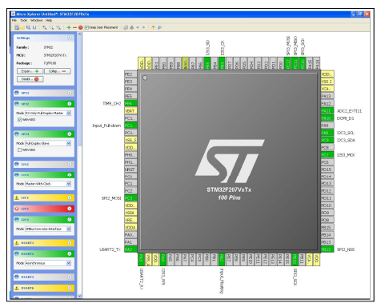Screen dimensions: 381x307
Task: Click the grey copy pages toolbar icon
Action: [126, 27]
